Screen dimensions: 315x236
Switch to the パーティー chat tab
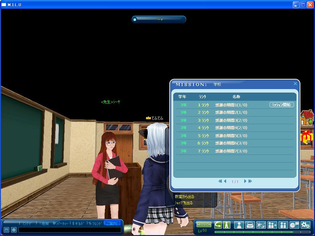tap(61, 223)
